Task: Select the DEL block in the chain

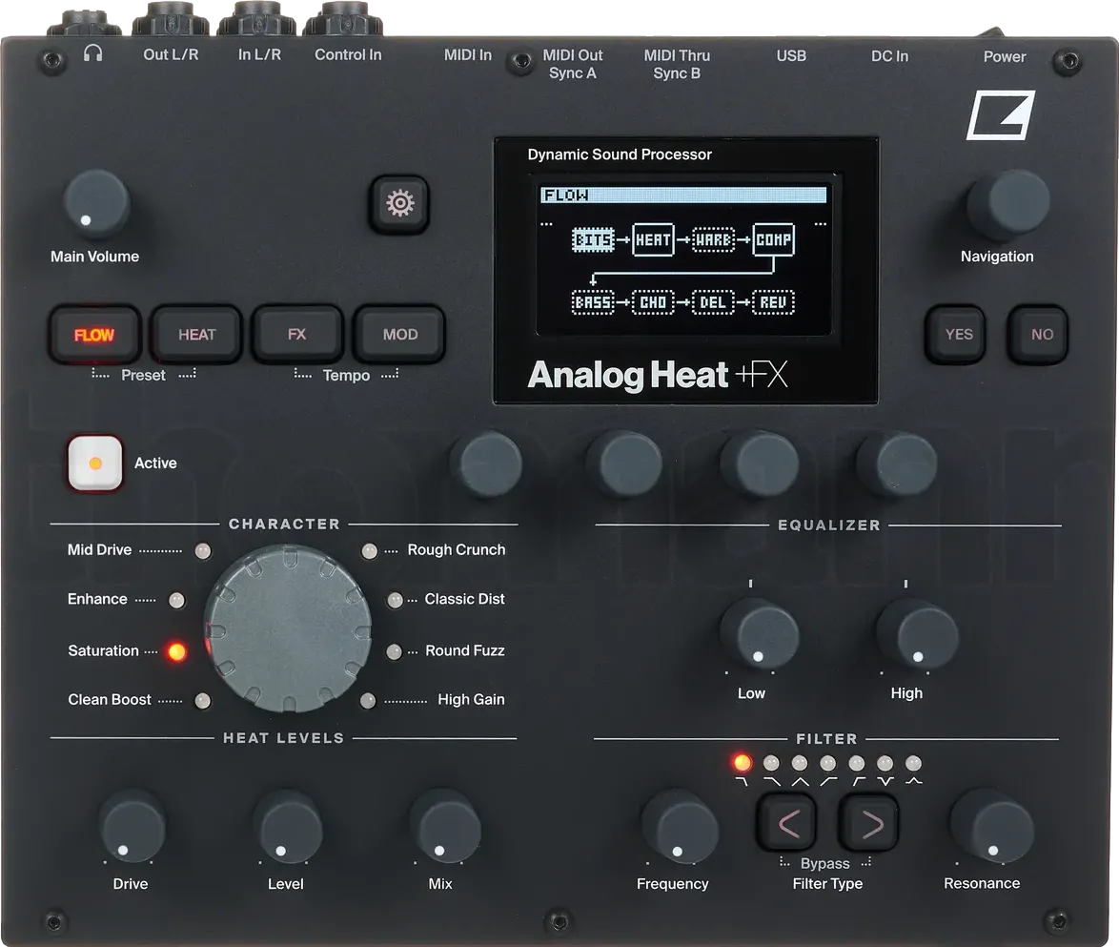Action: (713, 301)
